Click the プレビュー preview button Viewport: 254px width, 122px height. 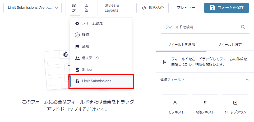pos(186,8)
